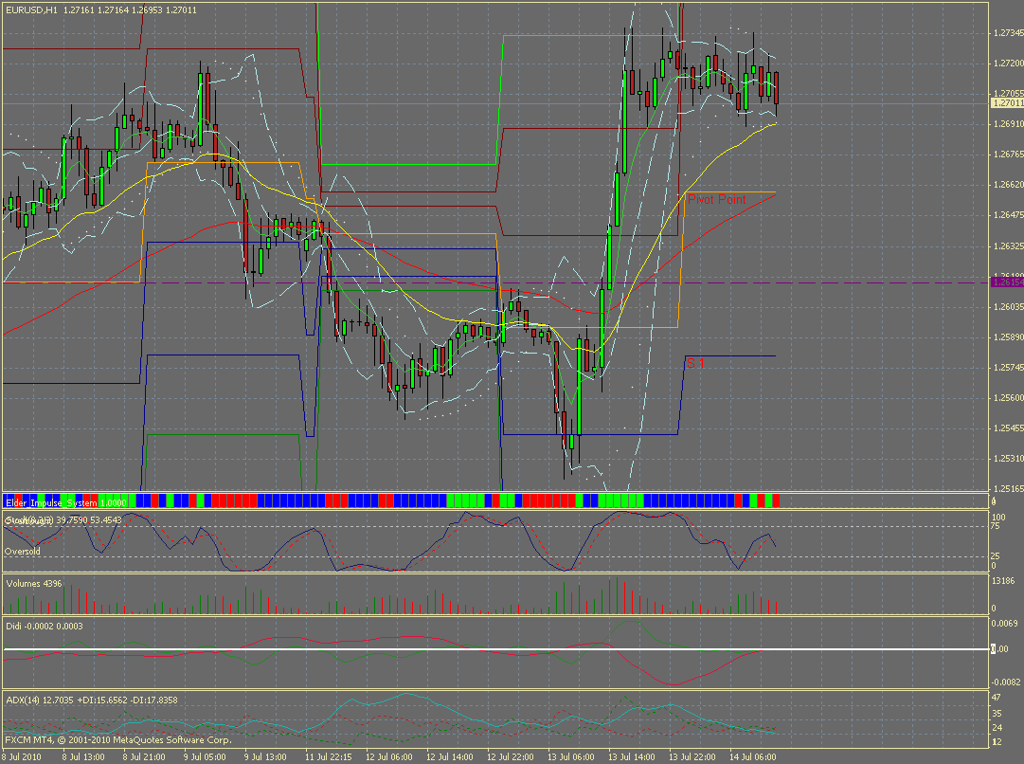Click price axis value 1.27345
The width and height of the screenshot is (1024, 764).
coord(1008,32)
